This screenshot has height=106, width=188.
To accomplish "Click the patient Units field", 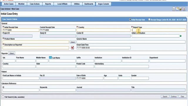I will click(125, 78).
